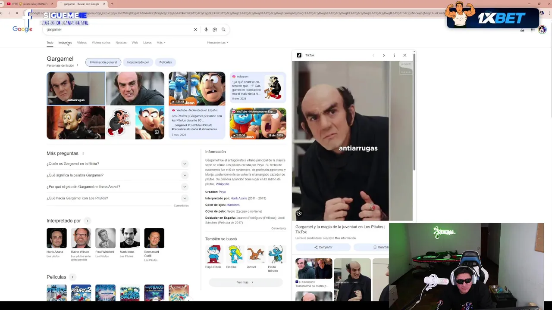Switch to the Videos cortos tab
Image resolution: width=552 pixels, height=310 pixels.
coord(101,43)
